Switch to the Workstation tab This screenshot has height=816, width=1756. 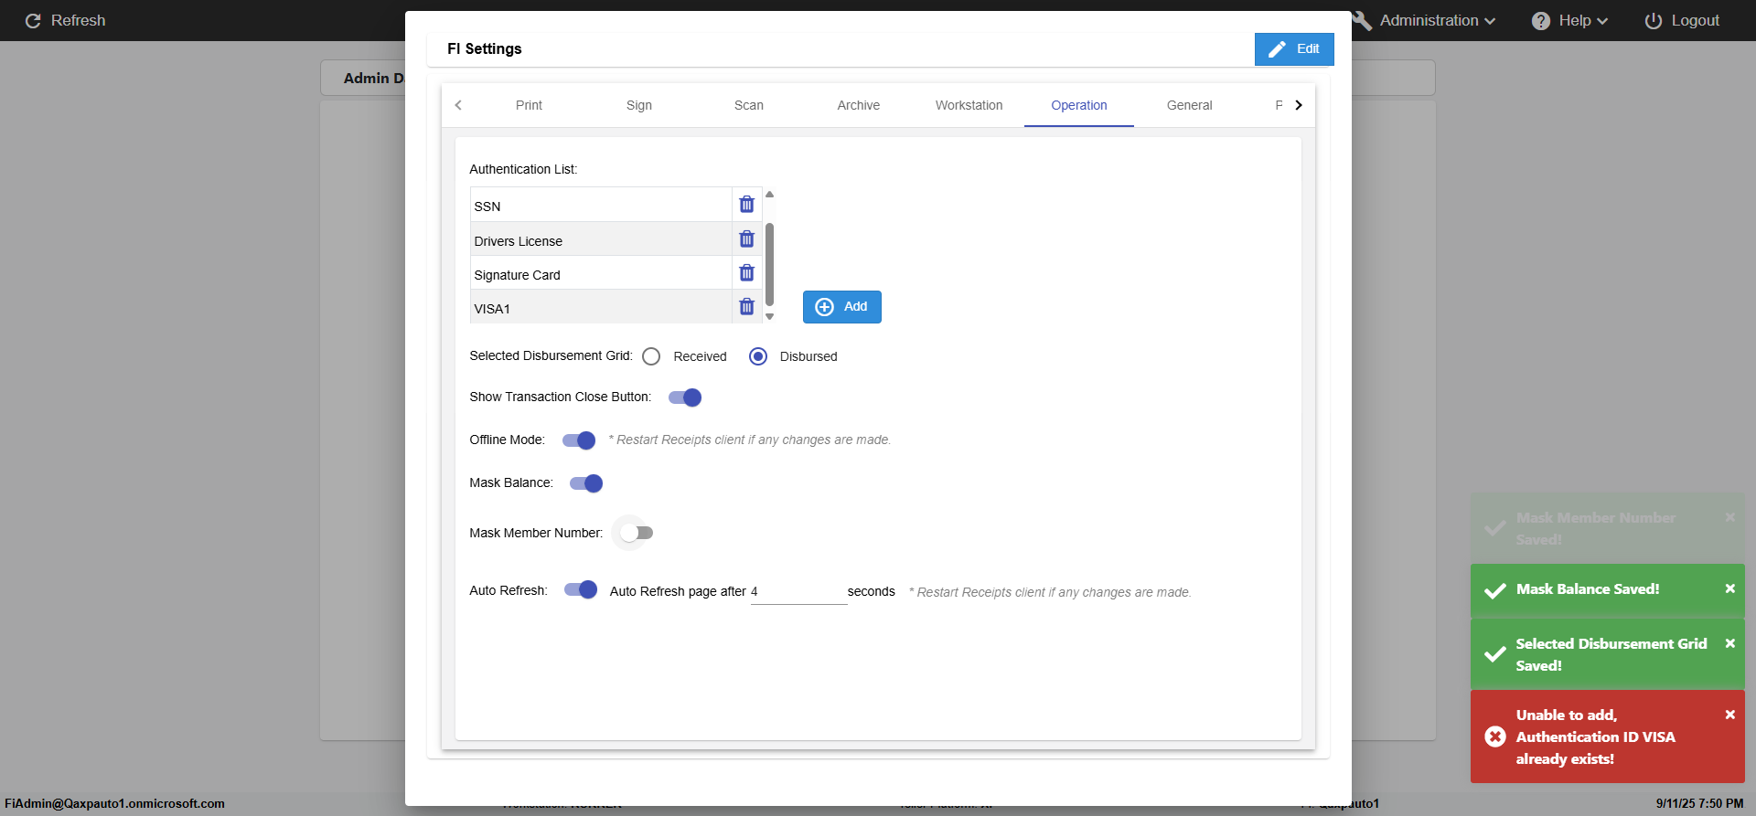969,105
